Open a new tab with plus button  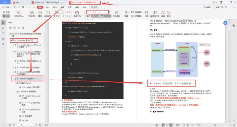point(108,2)
